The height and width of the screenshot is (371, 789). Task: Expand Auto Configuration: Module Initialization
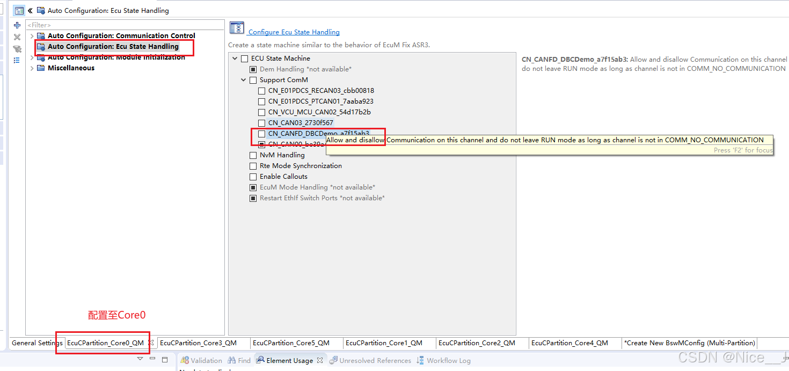click(x=32, y=57)
